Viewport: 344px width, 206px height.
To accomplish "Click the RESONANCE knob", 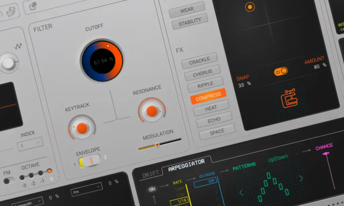I will (x=152, y=111).
